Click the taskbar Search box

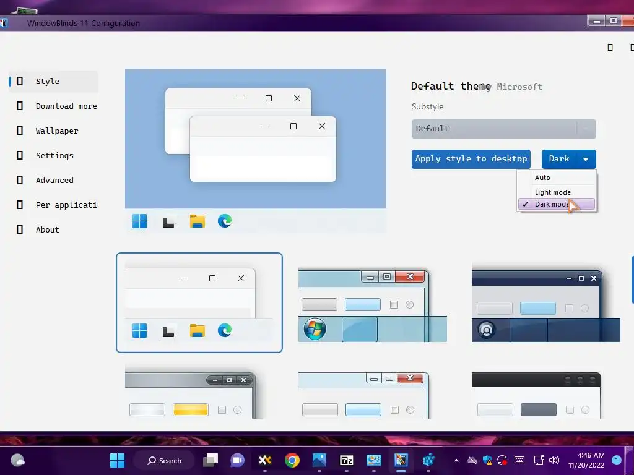164,460
